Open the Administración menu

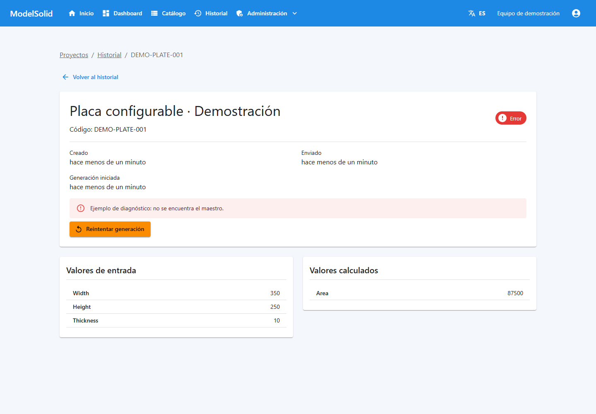click(x=267, y=13)
